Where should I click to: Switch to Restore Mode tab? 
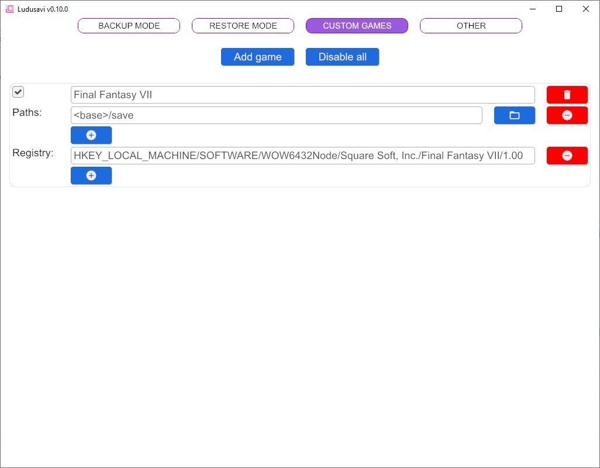tap(243, 26)
